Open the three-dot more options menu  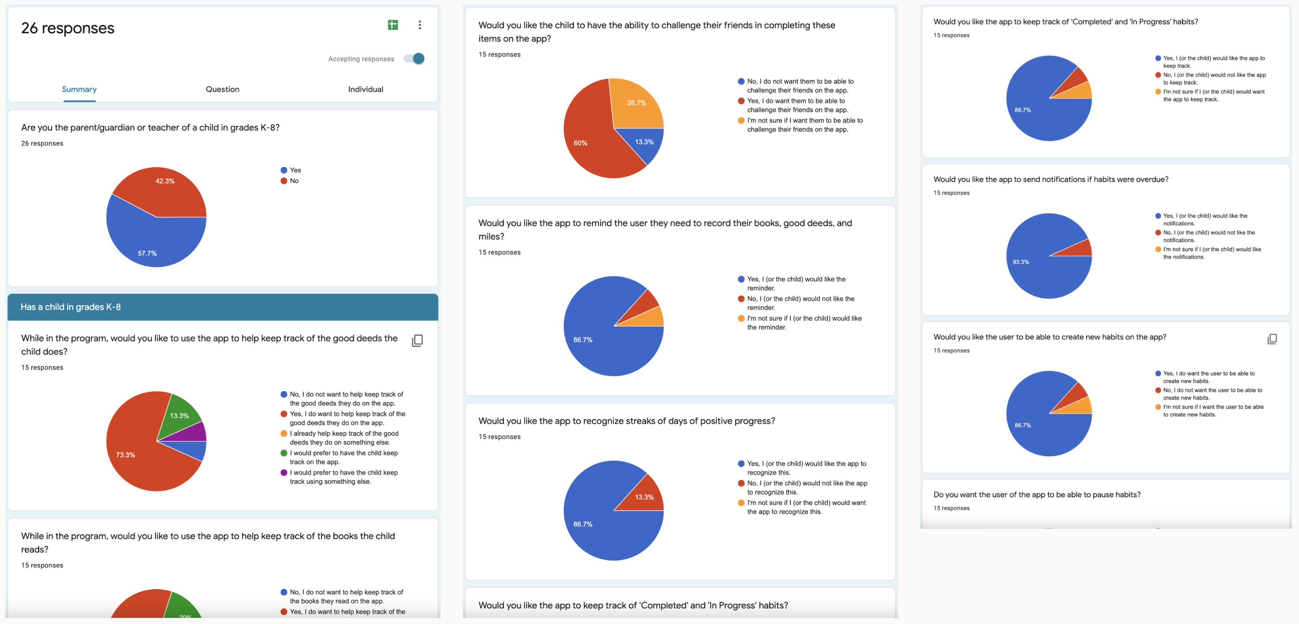click(x=420, y=24)
